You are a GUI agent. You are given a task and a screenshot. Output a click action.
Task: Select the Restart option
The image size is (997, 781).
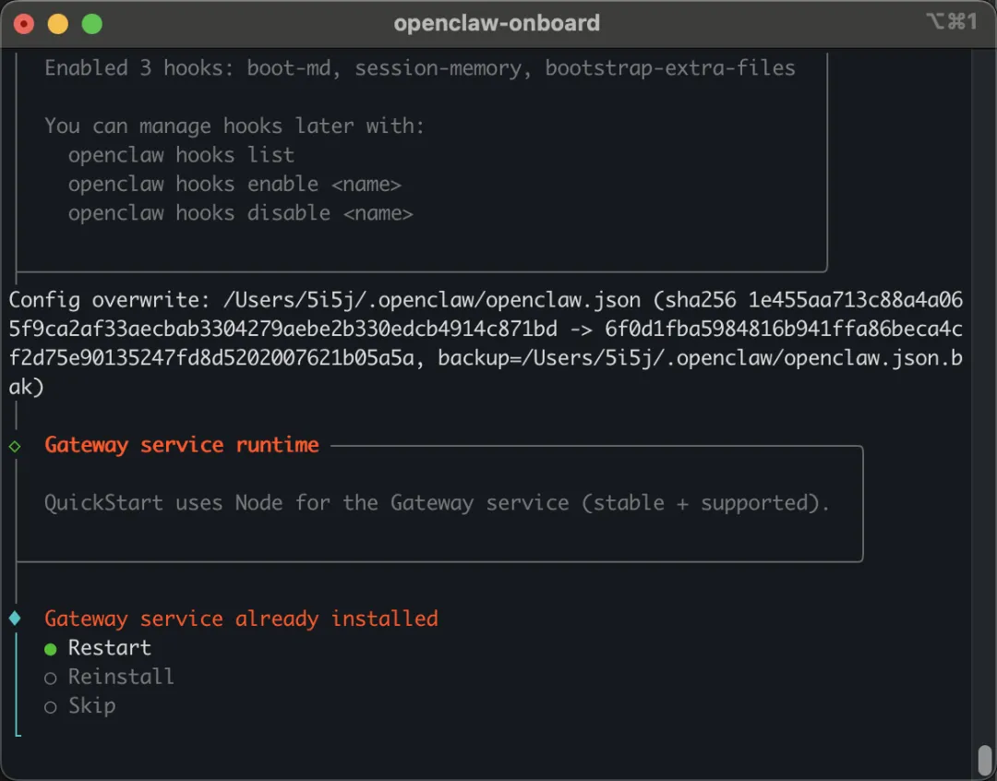109,648
